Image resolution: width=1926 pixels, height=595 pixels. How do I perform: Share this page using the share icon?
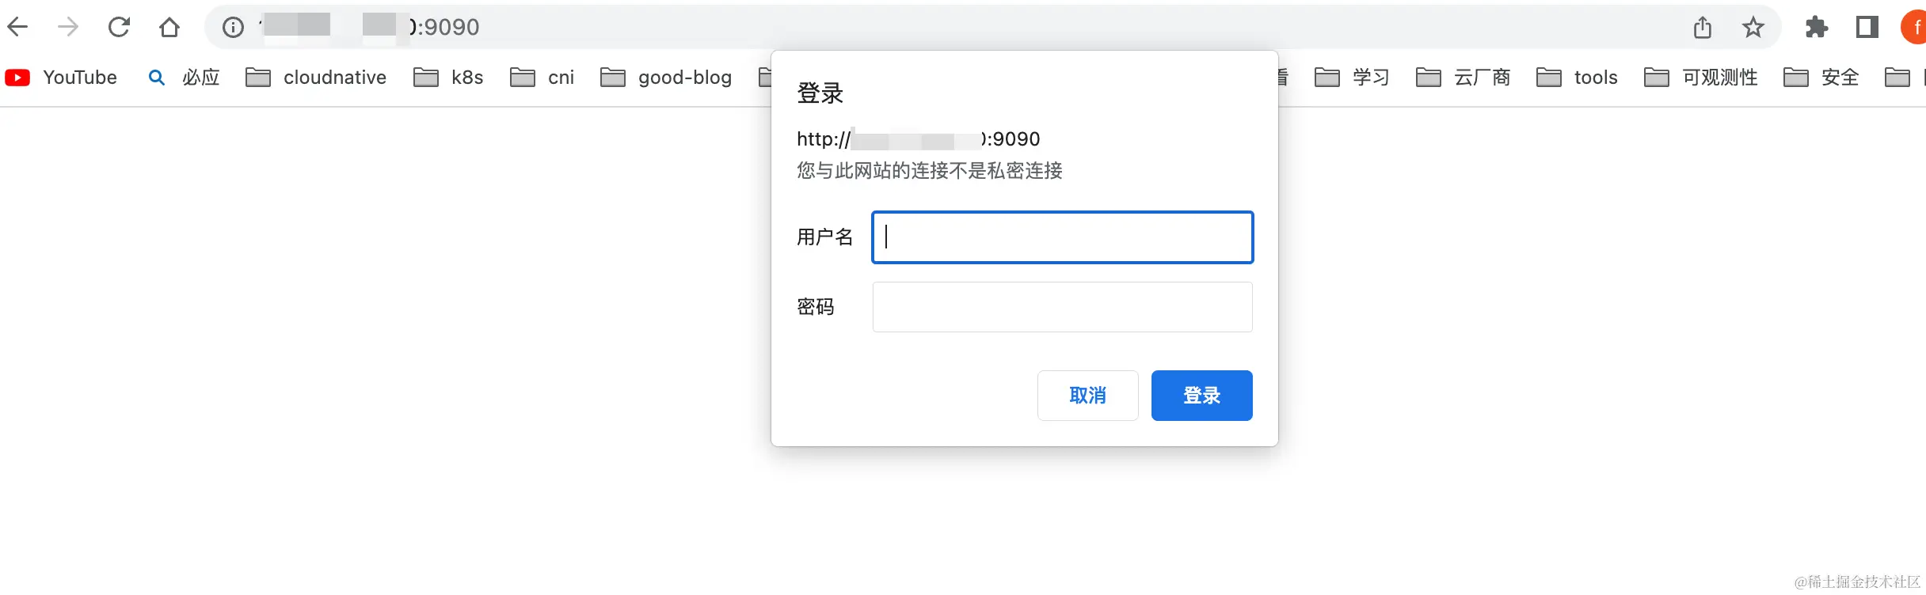point(1703,28)
